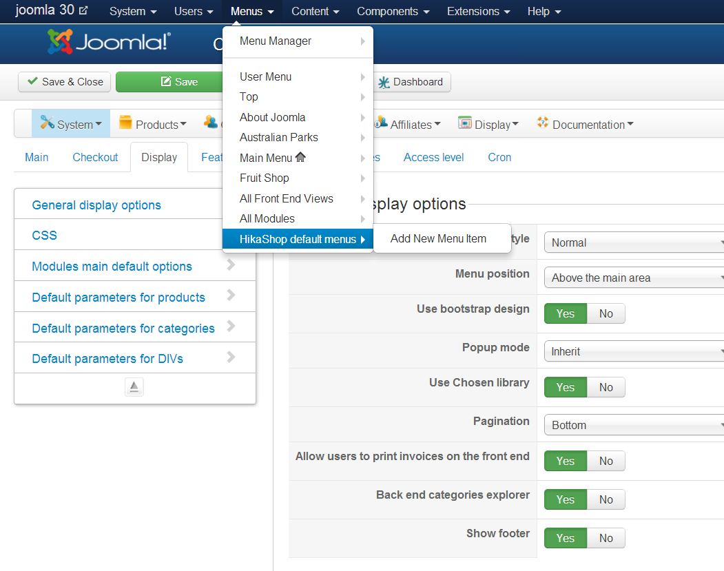Click the home icon beside Main Menu

click(300, 157)
